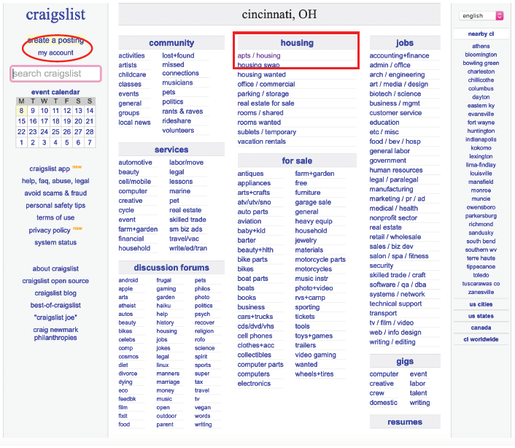Open the android discussion forum
515x448 pixels.
[128, 280]
